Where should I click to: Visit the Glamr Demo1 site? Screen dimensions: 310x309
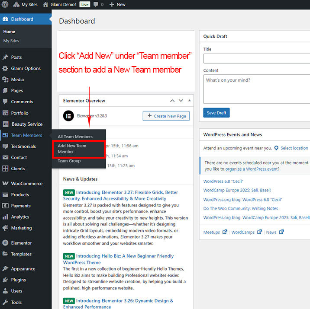[x=59, y=4]
